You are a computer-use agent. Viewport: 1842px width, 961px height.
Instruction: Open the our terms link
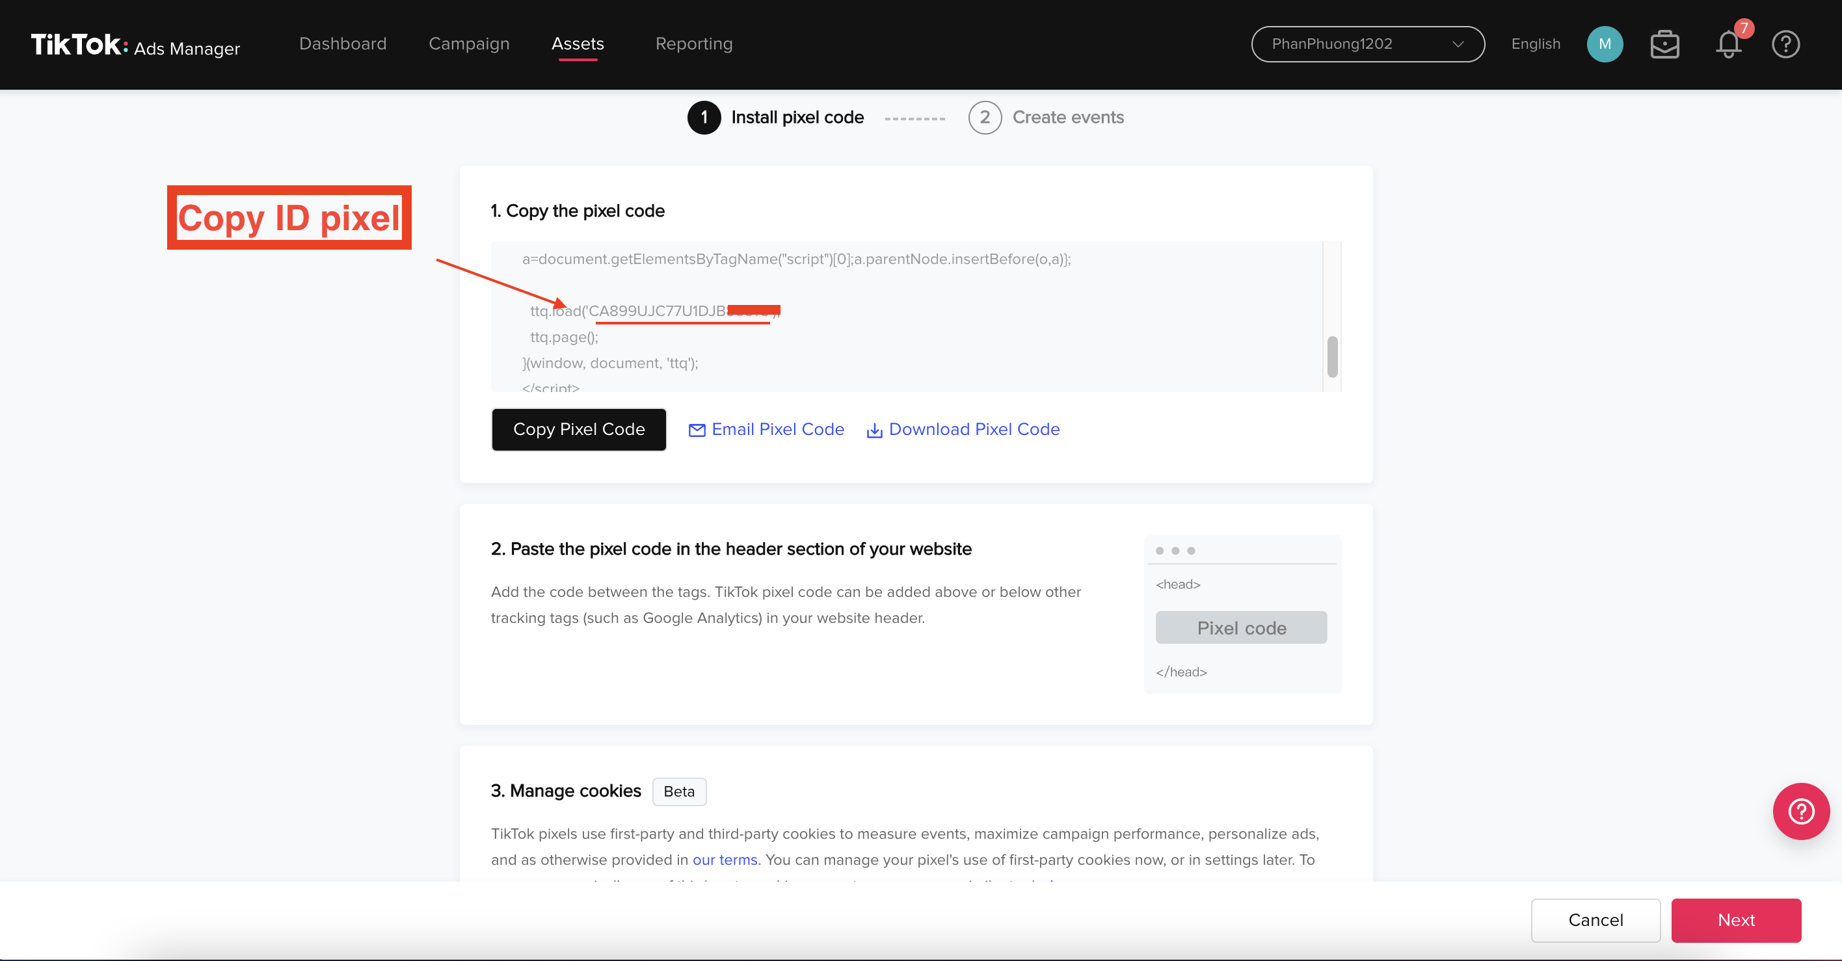pyautogui.click(x=725, y=859)
